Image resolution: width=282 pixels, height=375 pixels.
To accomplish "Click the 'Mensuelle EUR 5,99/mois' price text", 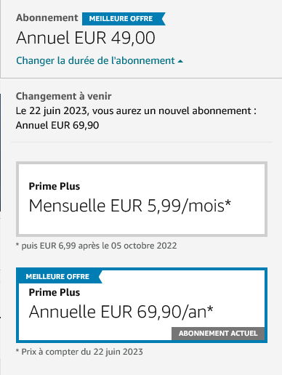I will click(126, 206).
